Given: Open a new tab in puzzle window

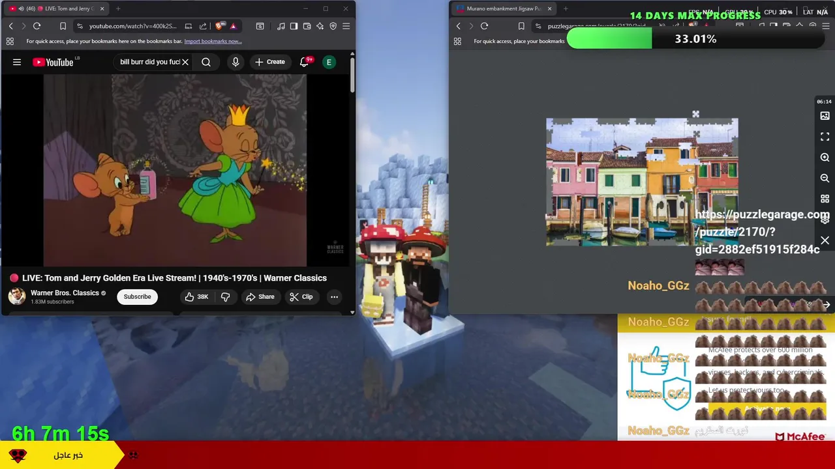Looking at the screenshot, I should point(566,8).
